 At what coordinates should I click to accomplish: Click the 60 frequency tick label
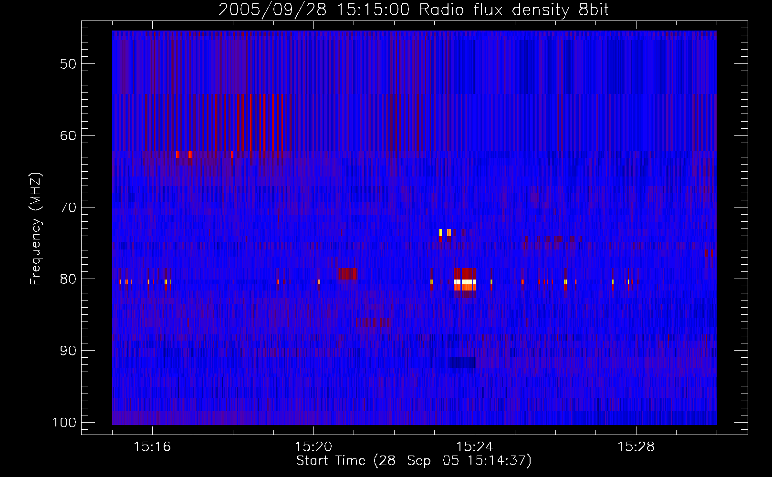click(x=68, y=135)
